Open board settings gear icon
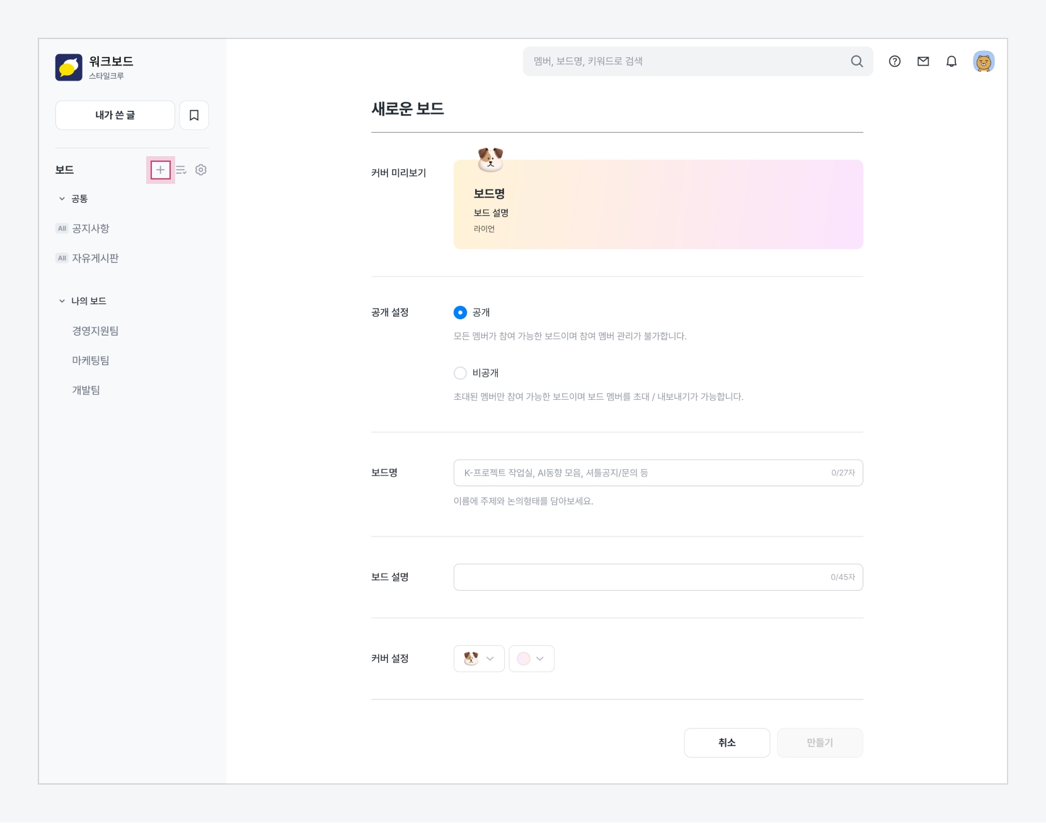This screenshot has height=823, width=1046. click(201, 170)
